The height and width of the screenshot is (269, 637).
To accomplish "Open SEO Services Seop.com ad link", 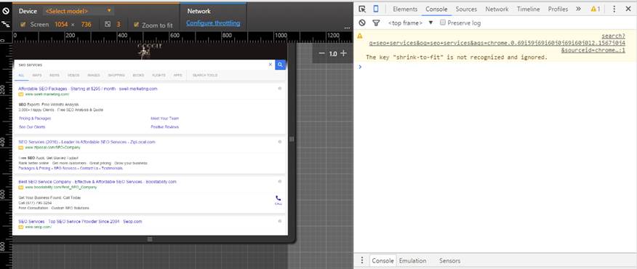I will 80,222.
